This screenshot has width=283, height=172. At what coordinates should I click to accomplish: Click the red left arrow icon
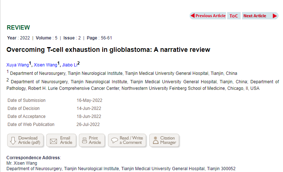(192, 16)
